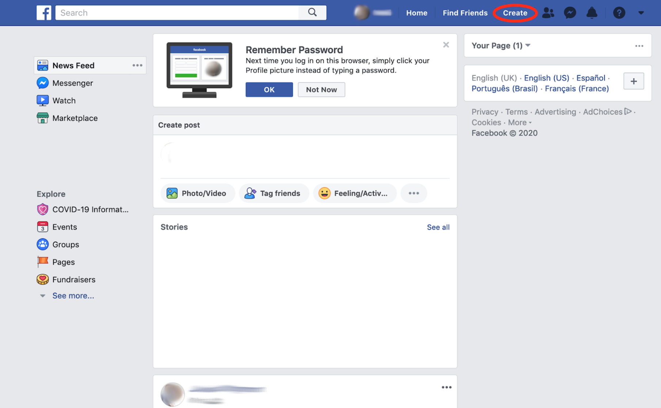Image resolution: width=661 pixels, height=408 pixels.
Task: Open Events in Explore section
Action: click(x=65, y=227)
